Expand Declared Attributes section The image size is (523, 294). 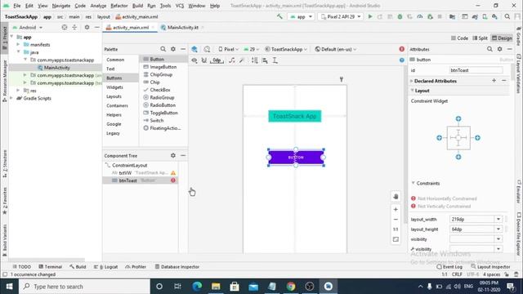coord(412,81)
